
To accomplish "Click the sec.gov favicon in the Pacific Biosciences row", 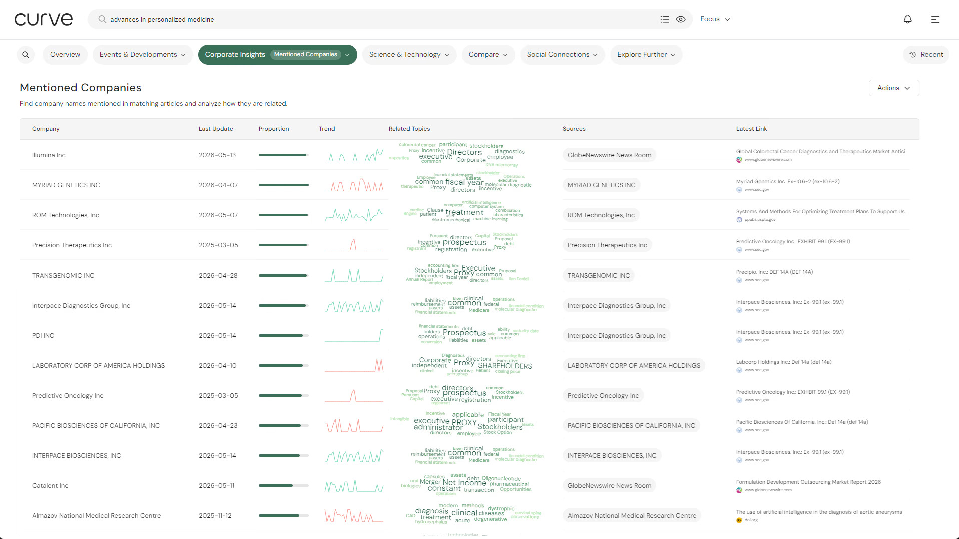I will tap(739, 430).
